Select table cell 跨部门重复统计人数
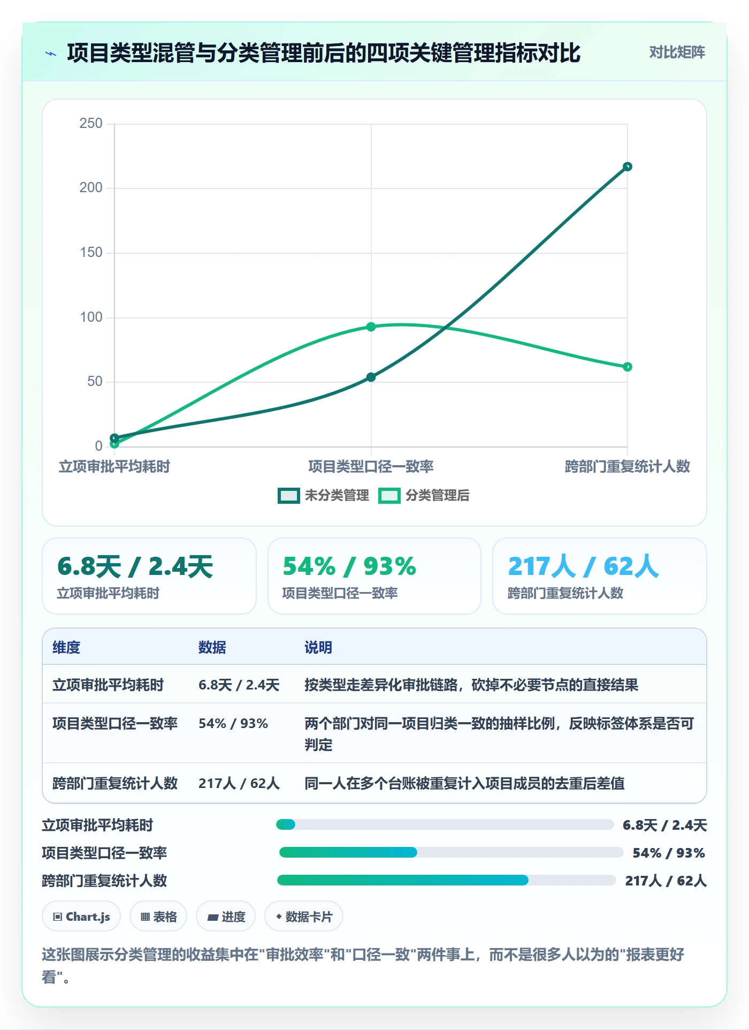This screenshot has height=1030, width=749. [115, 783]
